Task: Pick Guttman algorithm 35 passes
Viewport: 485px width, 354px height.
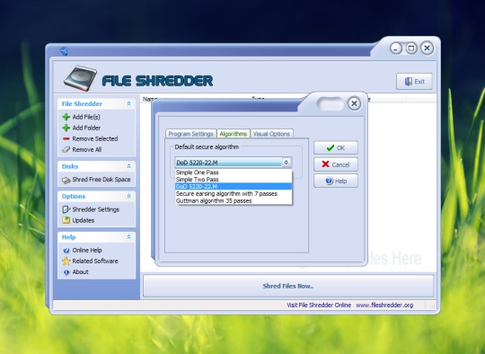Action: click(x=234, y=201)
